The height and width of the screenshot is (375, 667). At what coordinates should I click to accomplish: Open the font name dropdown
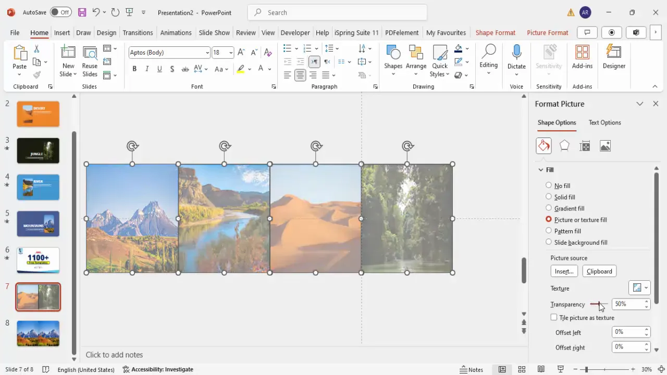click(207, 53)
